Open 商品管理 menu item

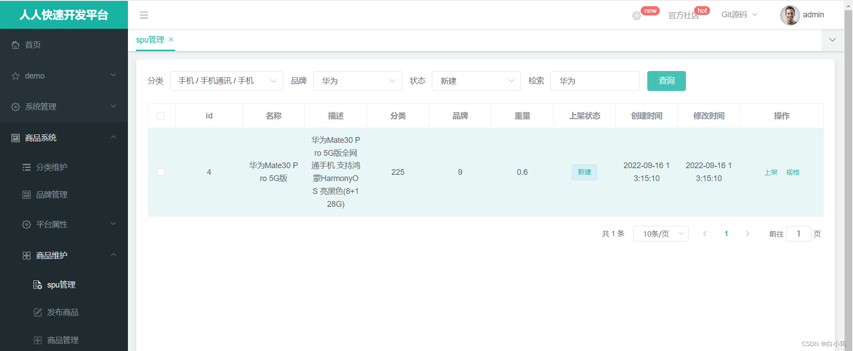coord(64,340)
